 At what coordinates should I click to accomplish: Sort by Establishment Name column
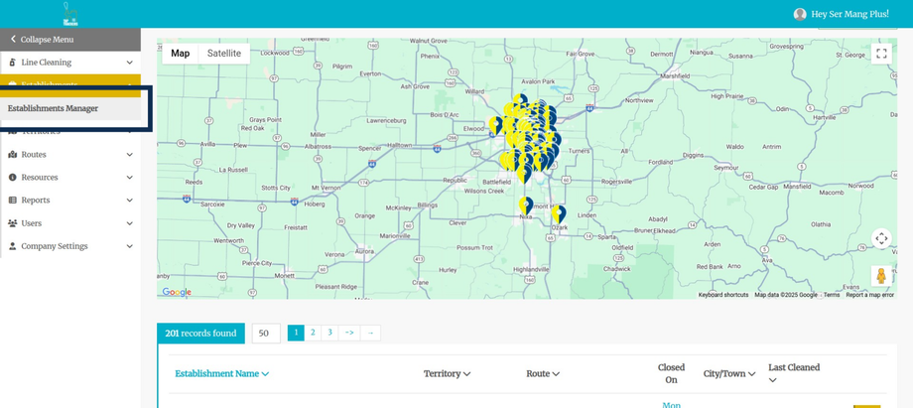[222, 373]
